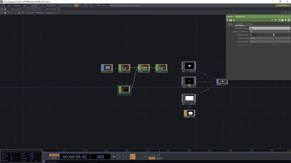Click the Pane Layout button
This screenshot has width=291, height=163.
[x=16, y=9]
